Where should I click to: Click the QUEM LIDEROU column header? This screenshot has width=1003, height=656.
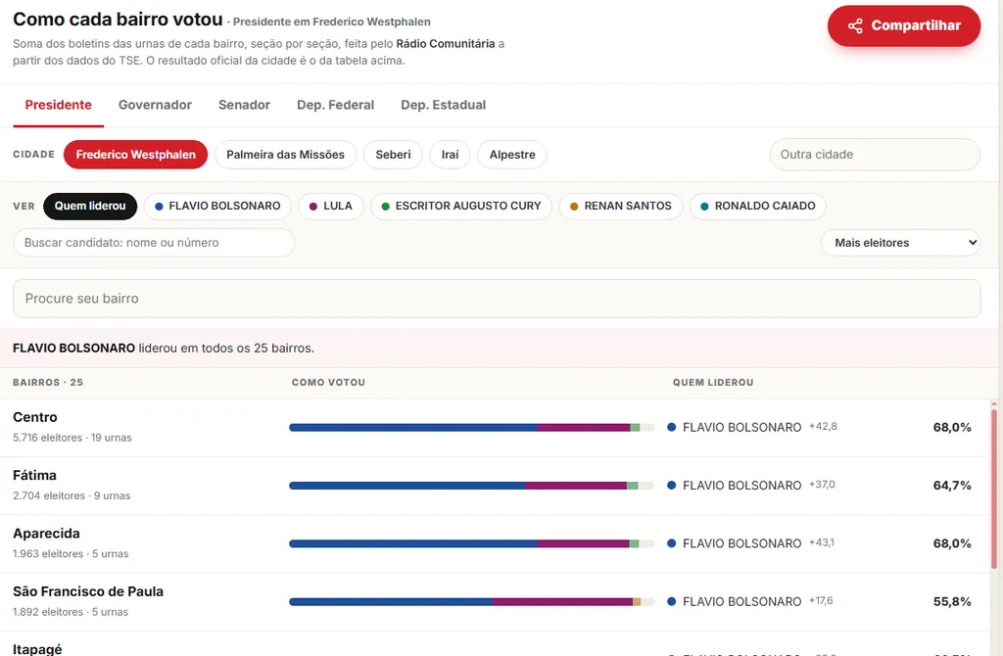[x=713, y=383]
